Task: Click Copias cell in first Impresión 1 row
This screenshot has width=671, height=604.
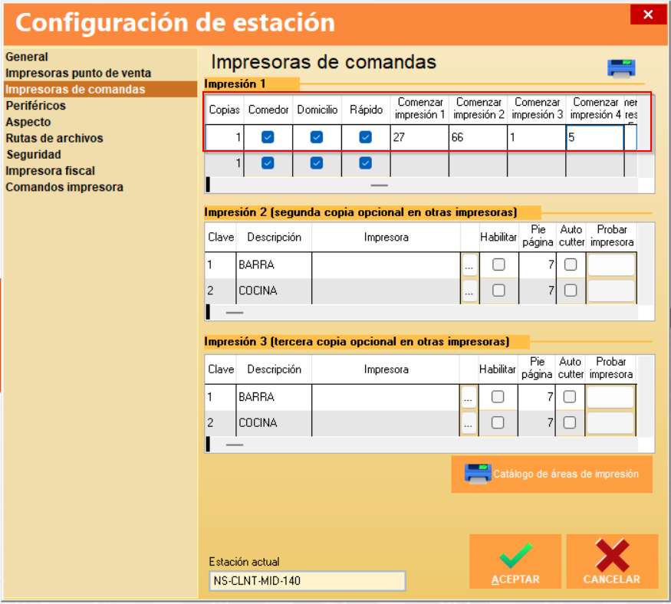Action: coord(225,137)
